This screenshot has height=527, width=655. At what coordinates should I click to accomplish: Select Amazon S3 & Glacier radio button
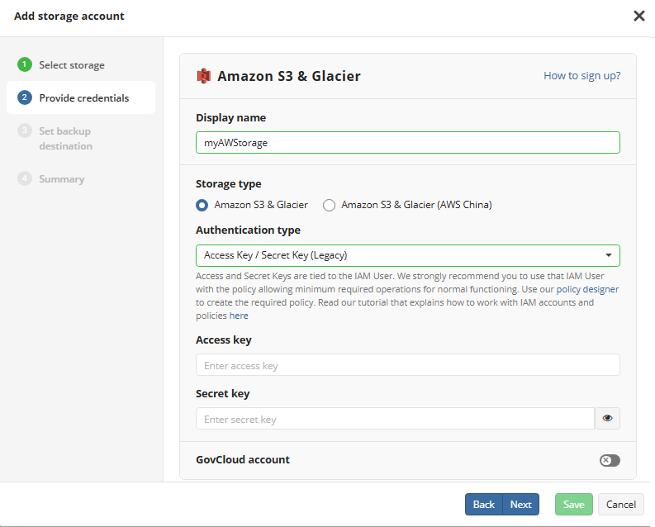click(x=202, y=205)
